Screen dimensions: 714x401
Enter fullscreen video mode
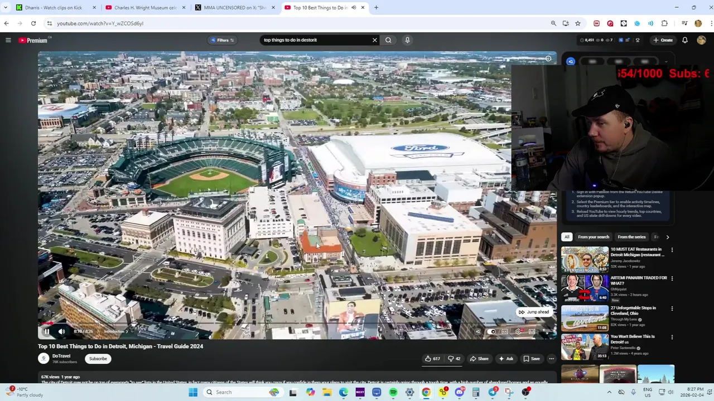point(546,331)
